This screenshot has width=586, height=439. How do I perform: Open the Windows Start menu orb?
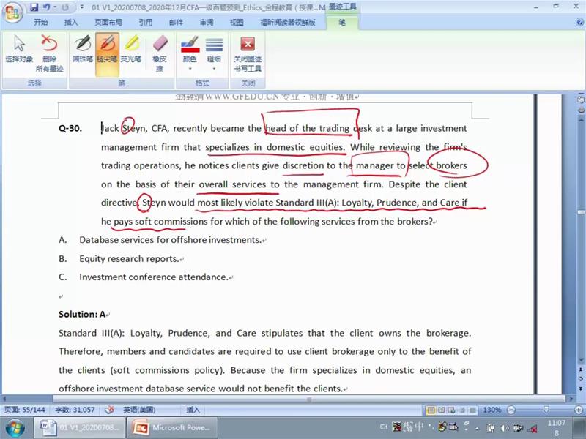tap(15, 428)
